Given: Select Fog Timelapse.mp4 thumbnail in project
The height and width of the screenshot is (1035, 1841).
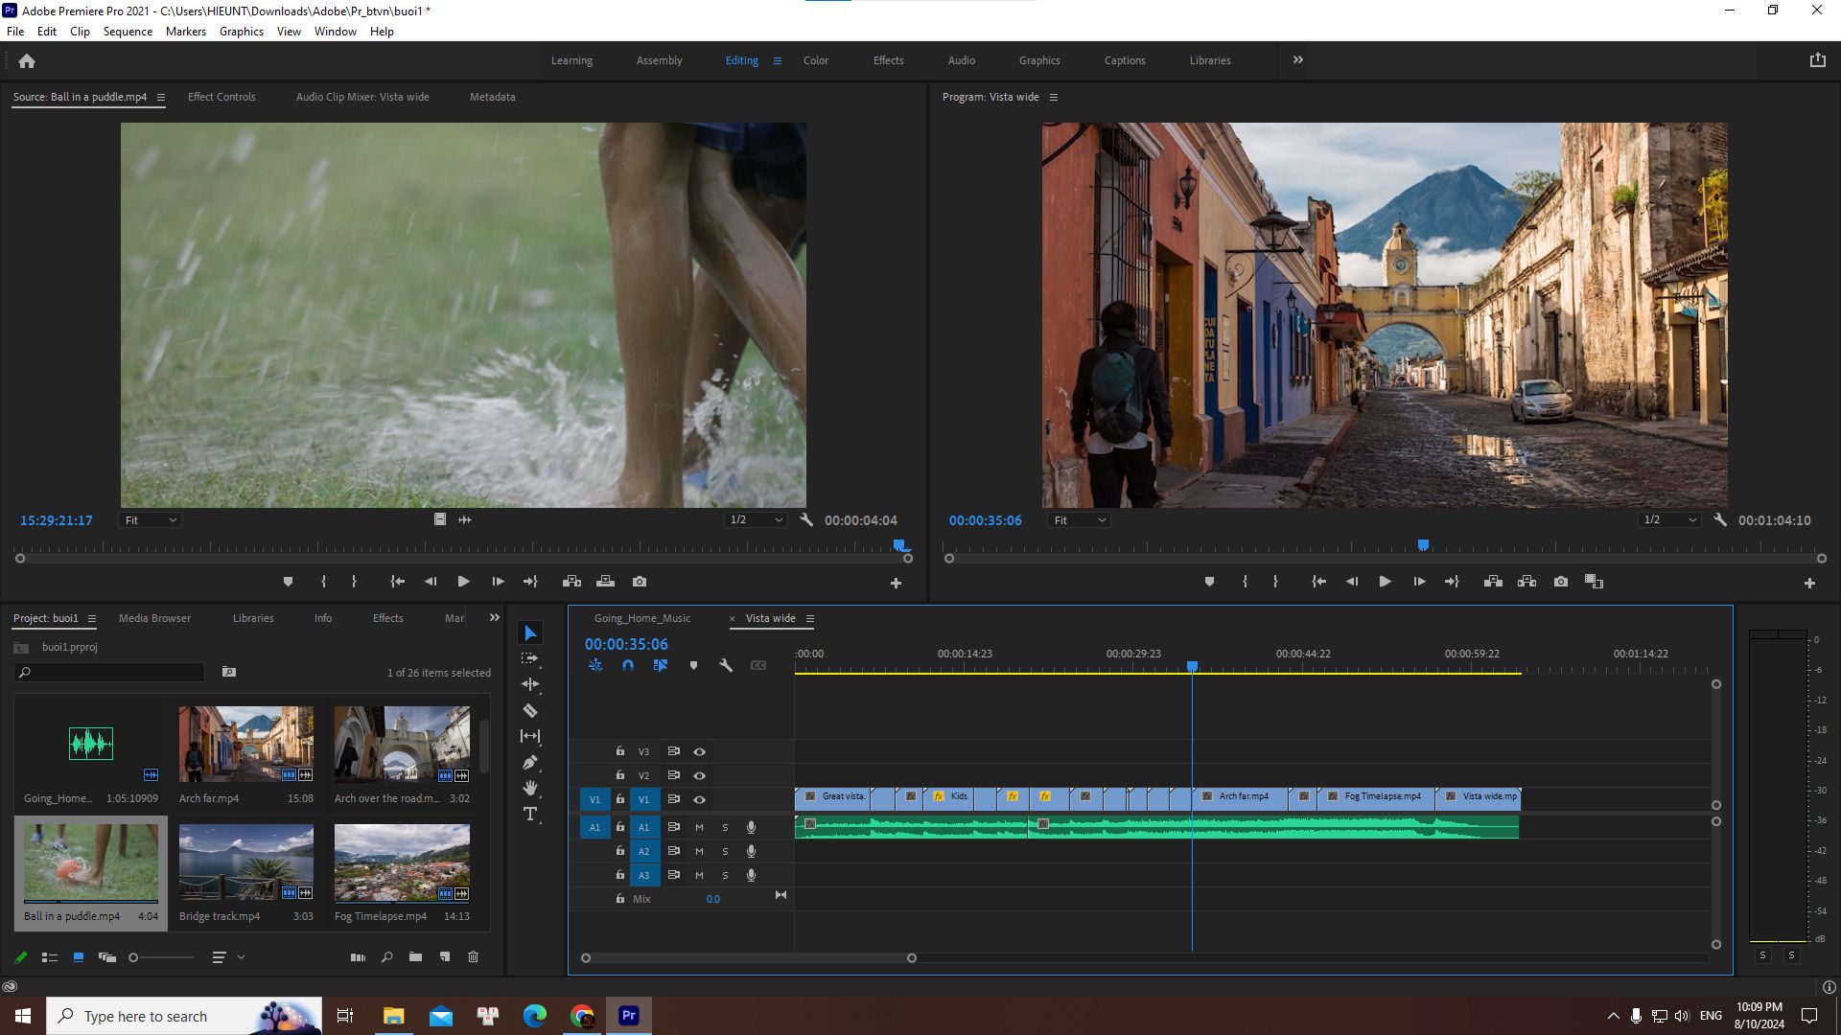Looking at the screenshot, I should tap(402, 862).
